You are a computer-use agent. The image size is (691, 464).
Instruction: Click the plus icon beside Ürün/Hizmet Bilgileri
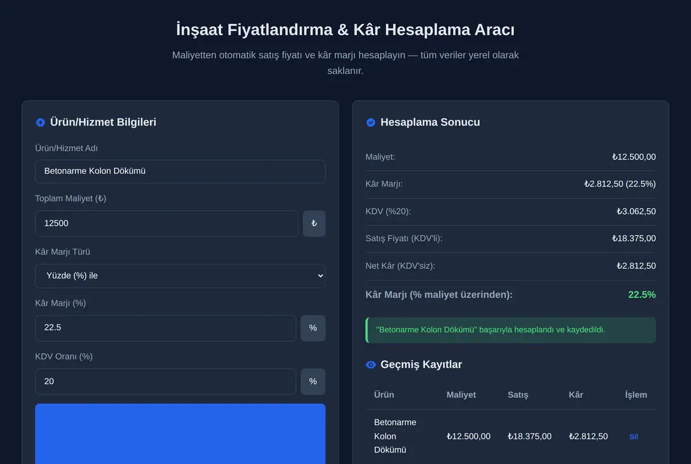tap(40, 122)
